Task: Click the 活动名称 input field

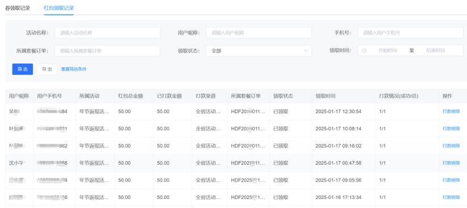Action: pos(107,33)
